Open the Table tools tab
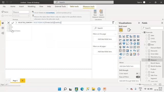This screenshot has height=92, width=164. coord(74,6)
